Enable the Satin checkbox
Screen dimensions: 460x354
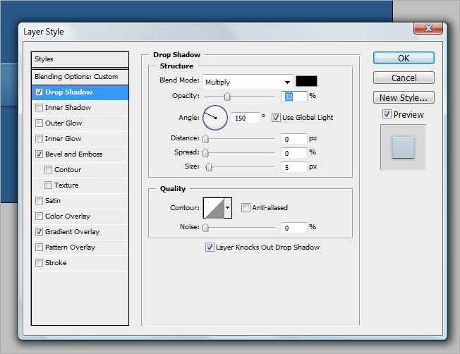click(x=39, y=200)
